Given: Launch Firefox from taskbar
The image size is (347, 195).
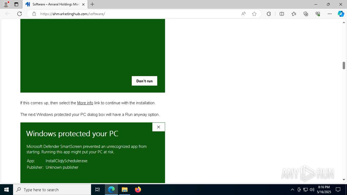Looking at the screenshot, I should coord(138,190).
